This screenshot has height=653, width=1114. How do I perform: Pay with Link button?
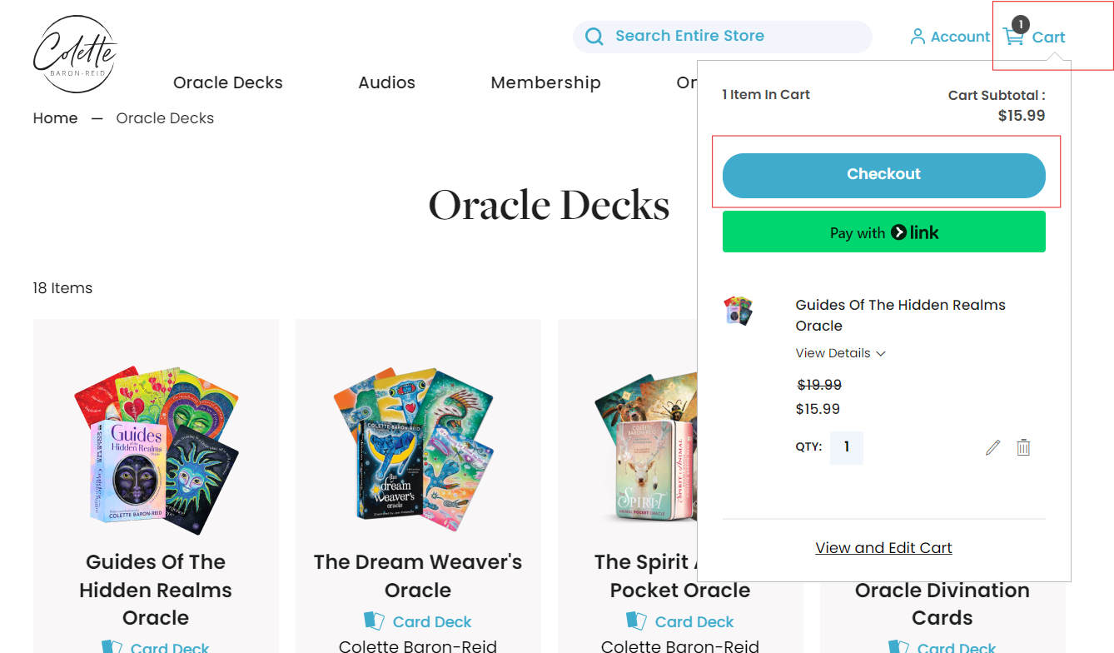(883, 232)
